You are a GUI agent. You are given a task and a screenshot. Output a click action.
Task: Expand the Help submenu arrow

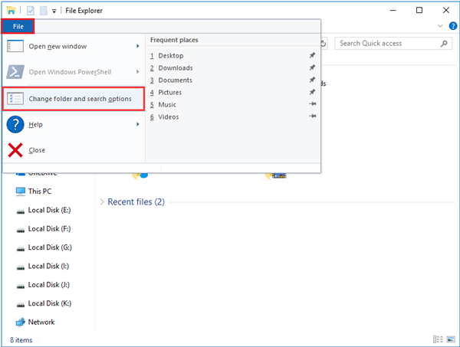pyautogui.click(x=137, y=124)
